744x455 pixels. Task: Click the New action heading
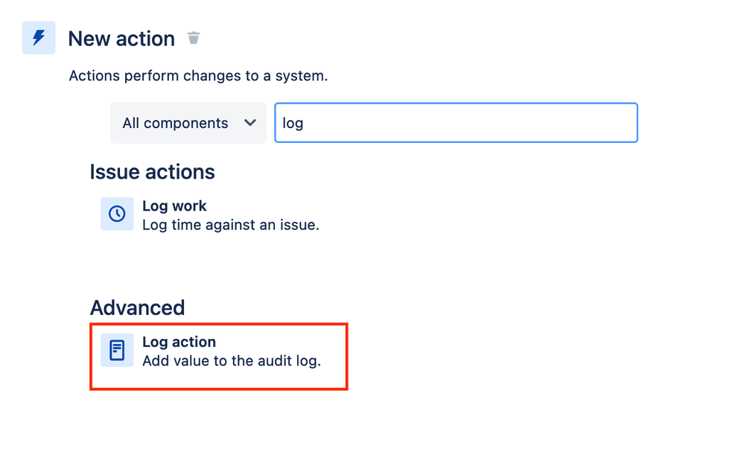[121, 39]
